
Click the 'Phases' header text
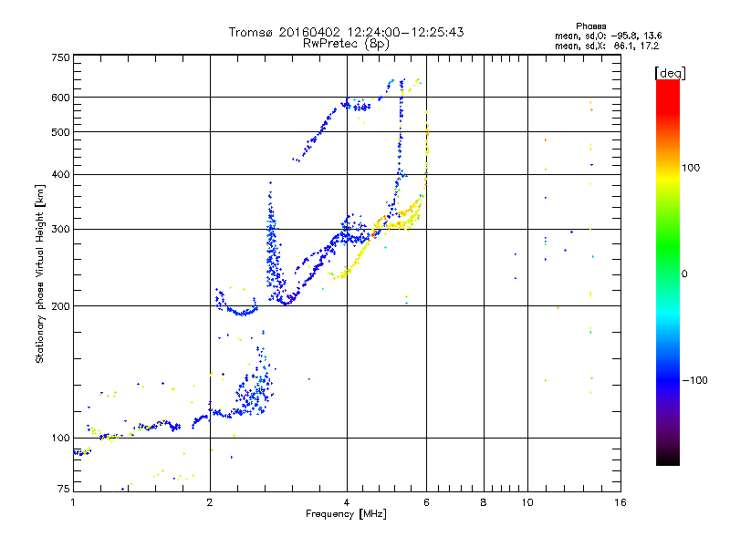[590, 26]
